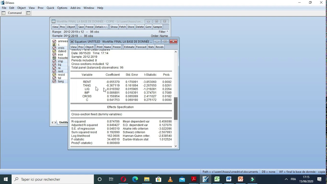Screen dimensions: 327x184
Task: Click the Windows taskbar search box
Action: point(53,179)
